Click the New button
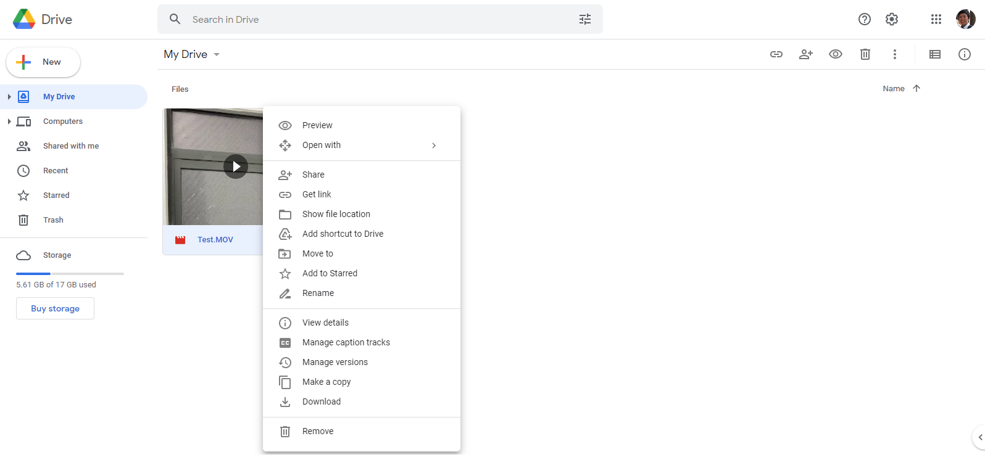The width and height of the screenshot is (985, 465). (x=43, y=62)
